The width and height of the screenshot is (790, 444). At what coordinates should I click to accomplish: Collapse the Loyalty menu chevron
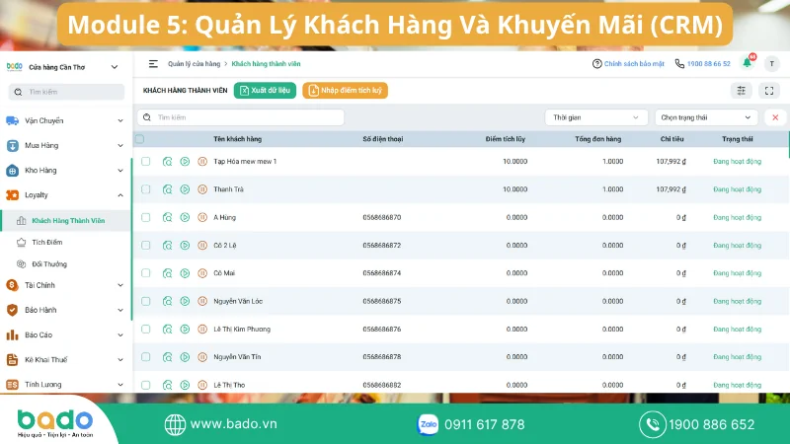tap(120, 194)
